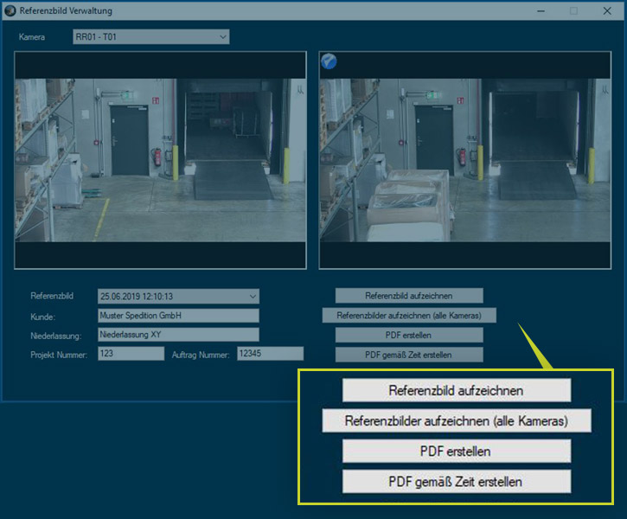Click small Referenzbilder aufzeichnen (alle Kameras) dialog button
627x519 pixels.
pos(409,316)
